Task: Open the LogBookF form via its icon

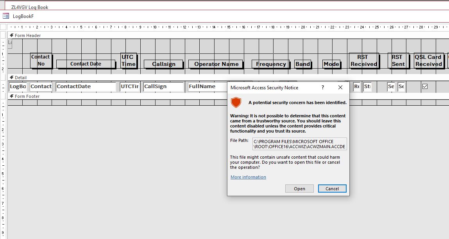Action: click(5, 16)
